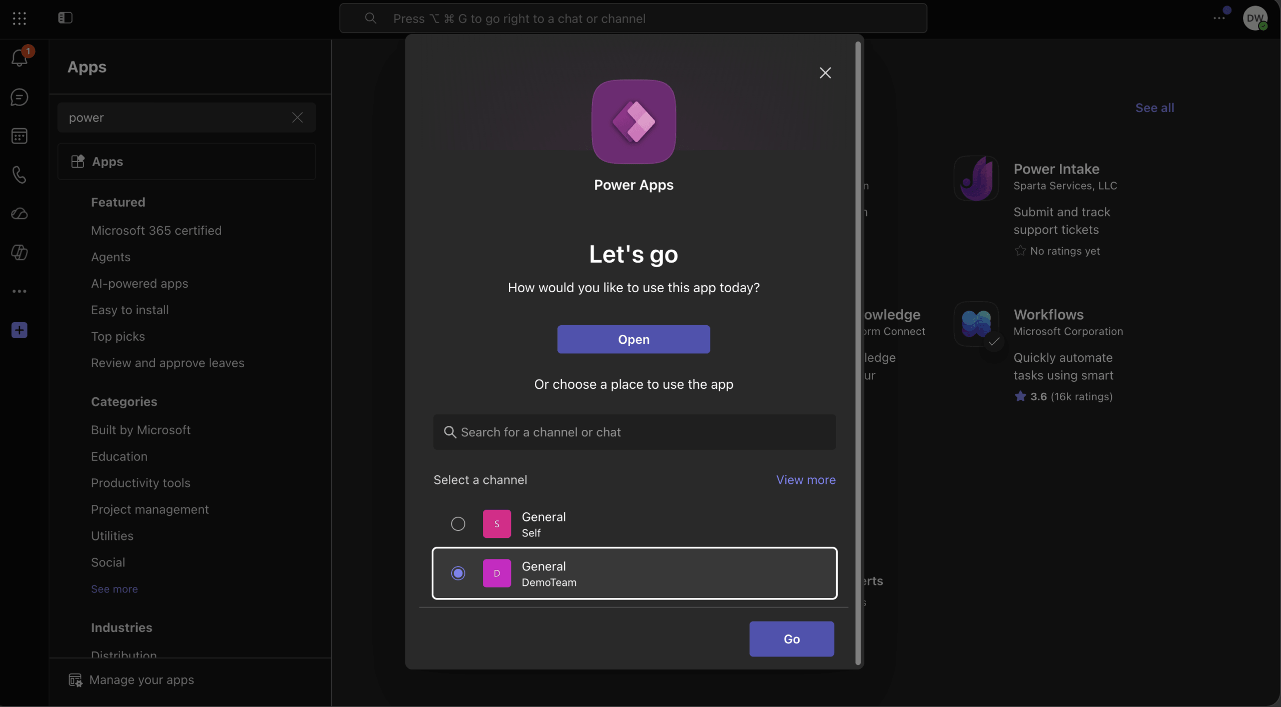Click Manage your apps icon
This screenshot has width=1281, height=707.
tap(75, 680)
